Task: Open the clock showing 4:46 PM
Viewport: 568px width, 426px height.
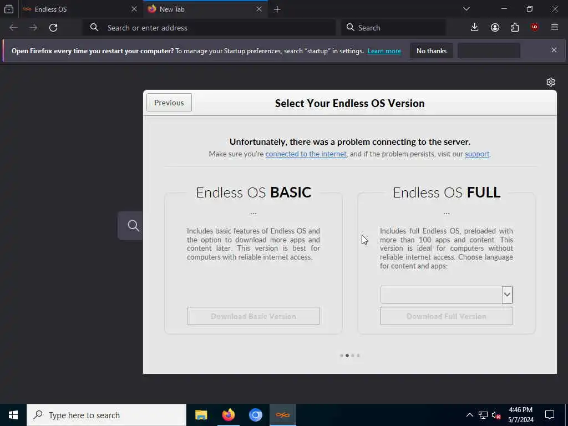Action: [520, 415]
